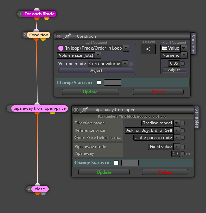Toggle checkbox next to 0.05 value

[183, 63]
